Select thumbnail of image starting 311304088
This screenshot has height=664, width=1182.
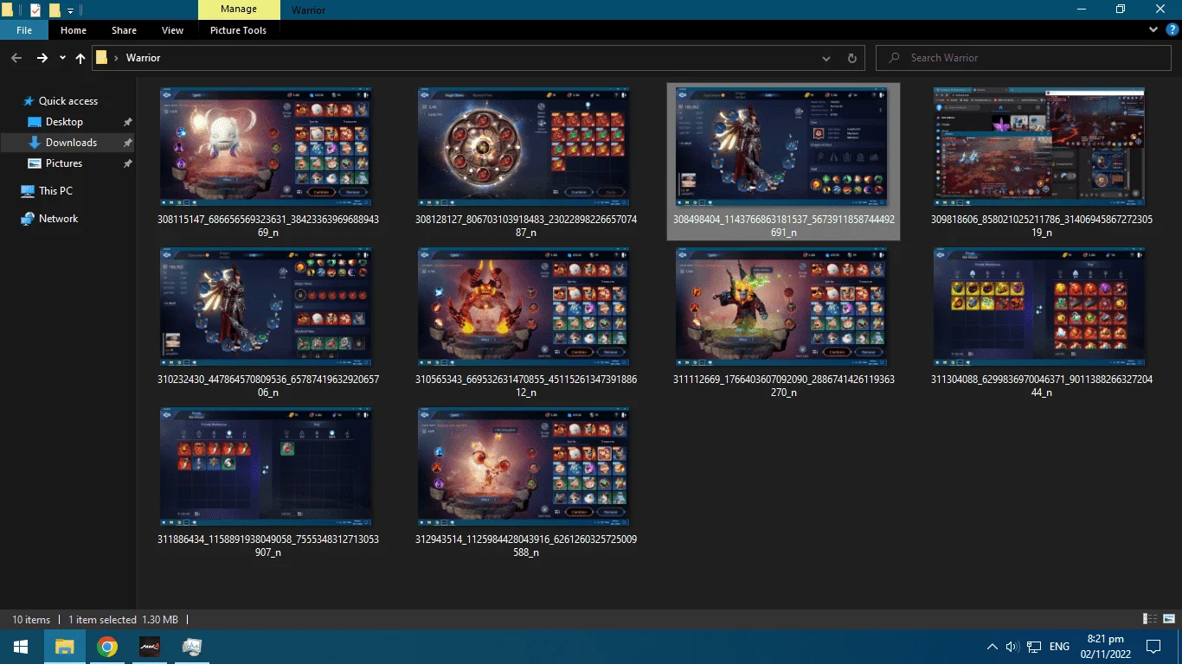click(x=1039, y=307)
